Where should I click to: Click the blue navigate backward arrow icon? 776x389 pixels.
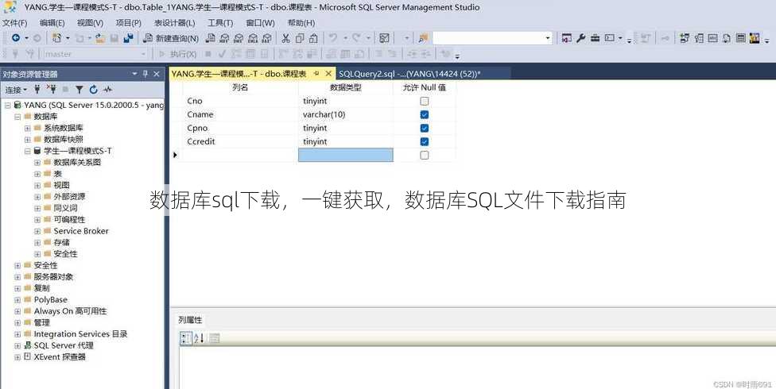coord(15,38)
